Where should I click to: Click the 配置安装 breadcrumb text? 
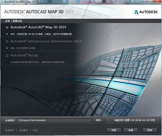17,21
